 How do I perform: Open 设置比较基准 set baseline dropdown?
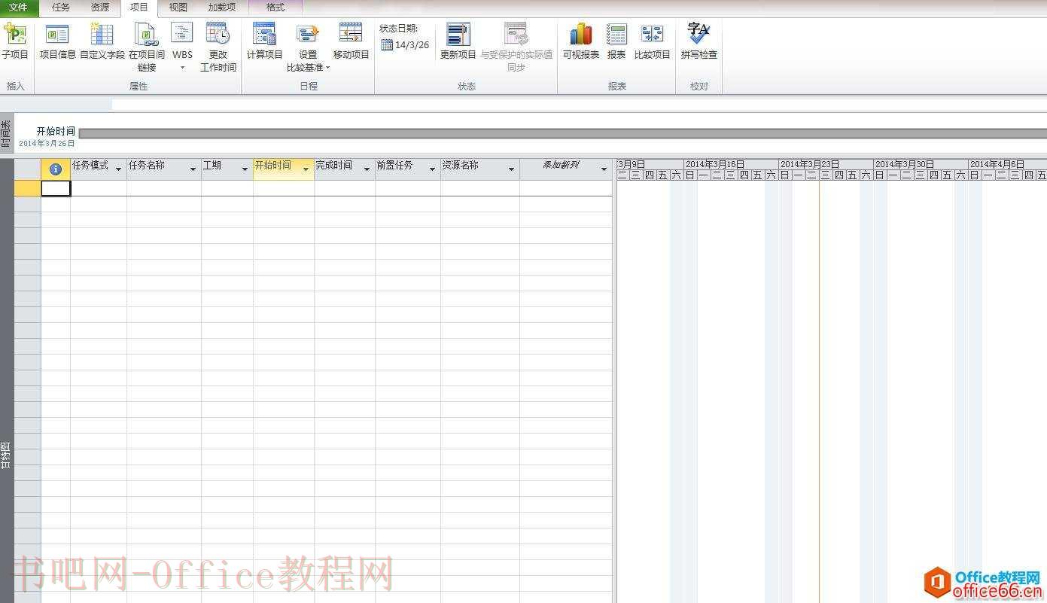point(308,47)
